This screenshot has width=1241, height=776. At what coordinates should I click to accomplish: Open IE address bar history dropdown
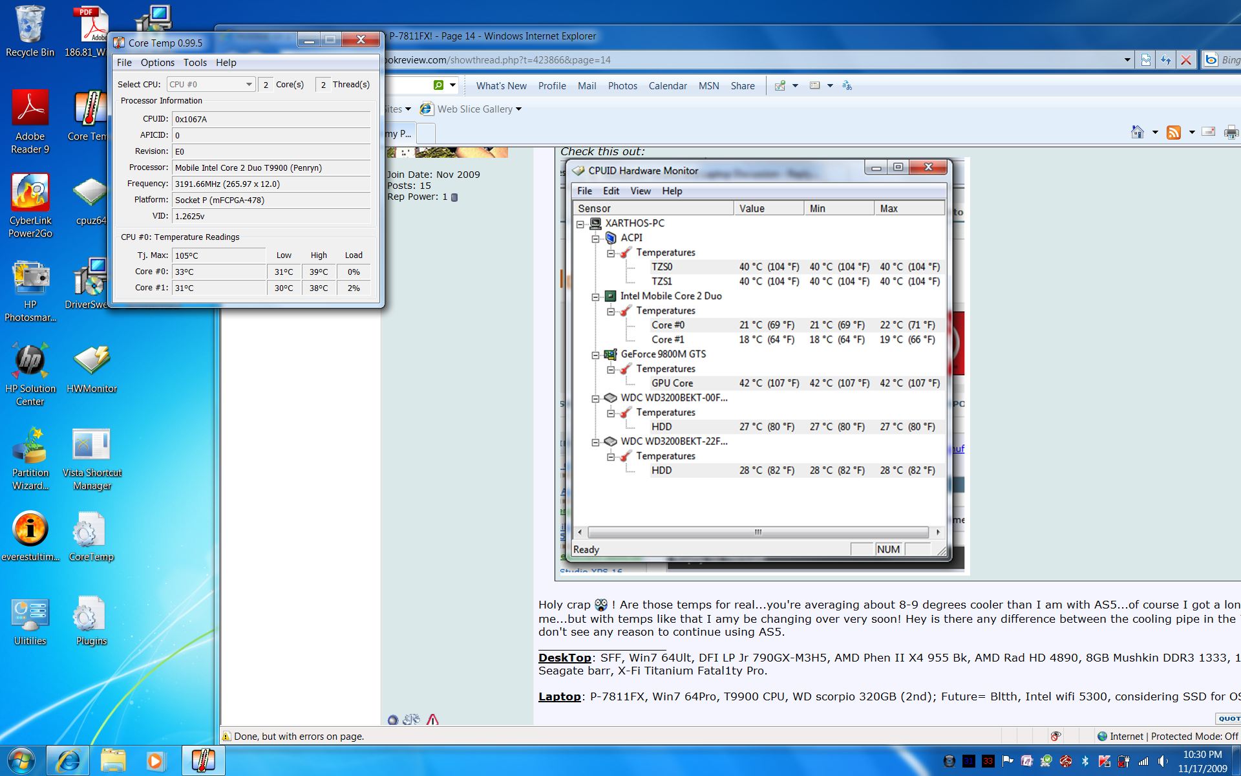[1127, 60]
